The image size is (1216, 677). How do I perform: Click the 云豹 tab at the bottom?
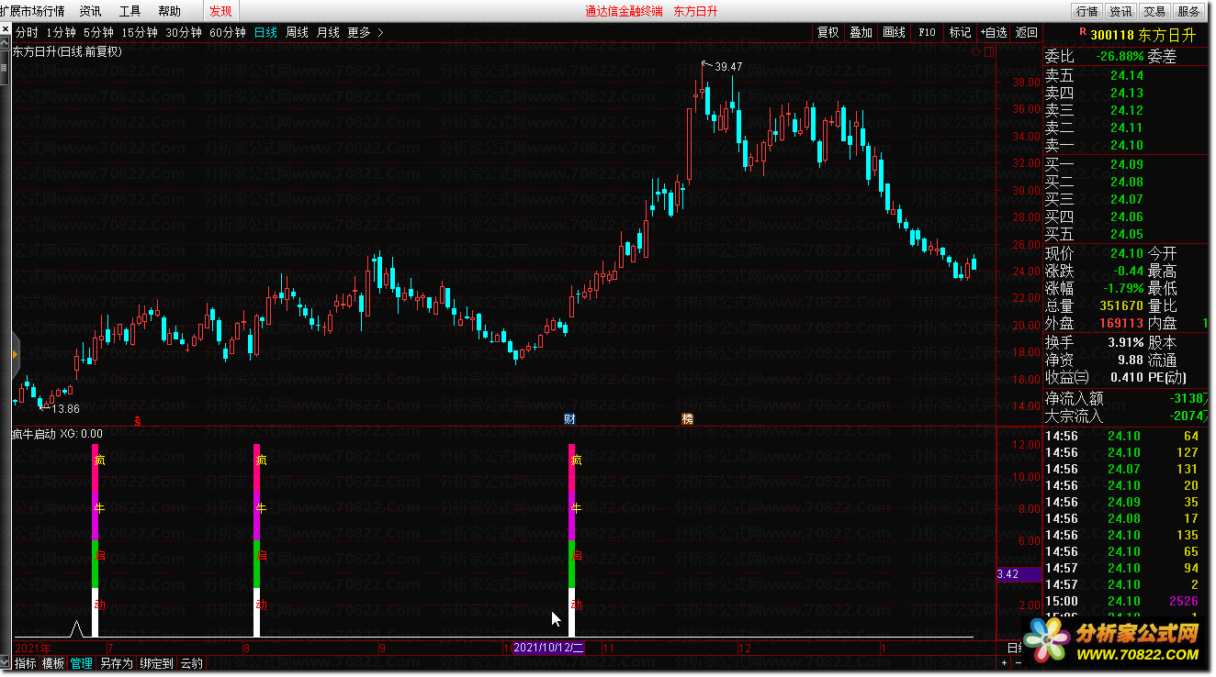click(x=191, y=663)
